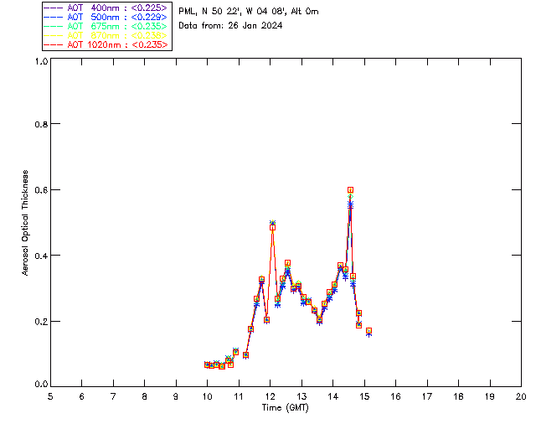This screenshot has width=536, height=429.
Task: Click the AOT 870nm legend entry
Action: 106,35
